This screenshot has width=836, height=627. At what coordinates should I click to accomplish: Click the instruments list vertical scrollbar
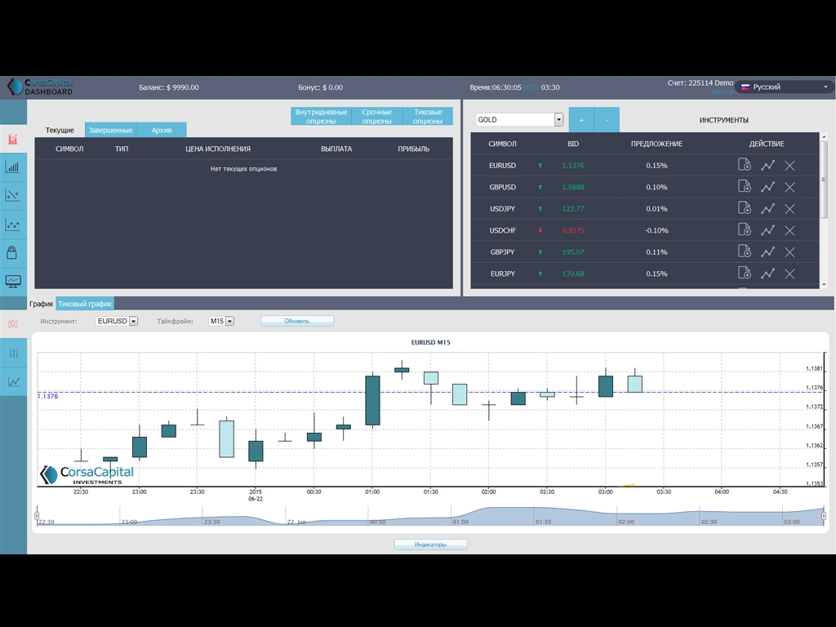pos(823,180)
